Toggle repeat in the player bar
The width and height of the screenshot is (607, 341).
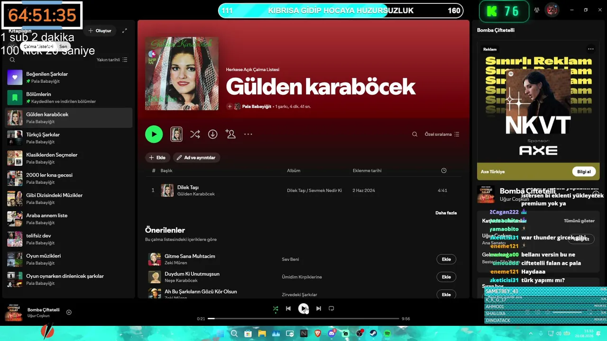331,308
